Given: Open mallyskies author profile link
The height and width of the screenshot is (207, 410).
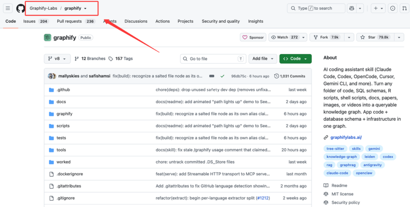Looking at the screenshot, I should click(69, 76).
